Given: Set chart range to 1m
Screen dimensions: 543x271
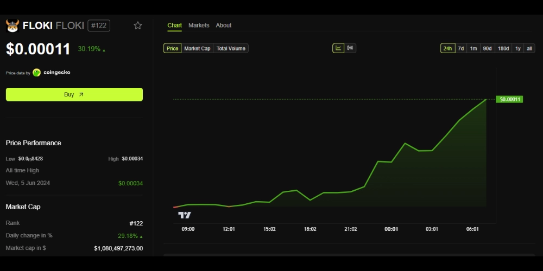Looking at the screenshot, I should (473, 49).
